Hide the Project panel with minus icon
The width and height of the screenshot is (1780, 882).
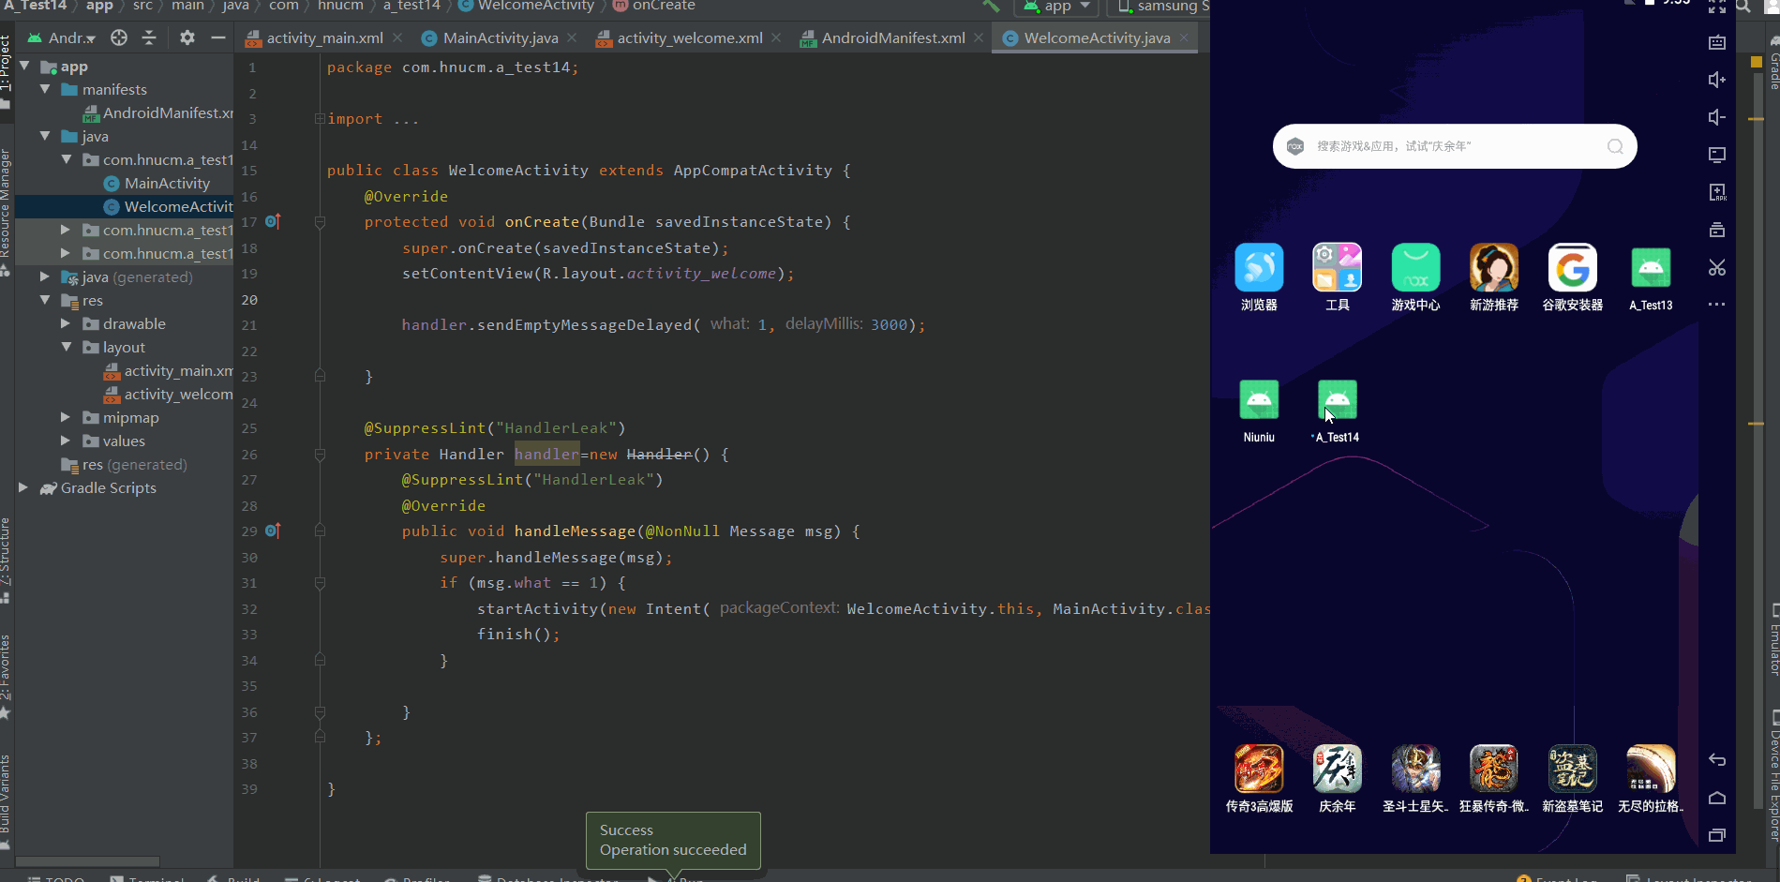(218, 37)
